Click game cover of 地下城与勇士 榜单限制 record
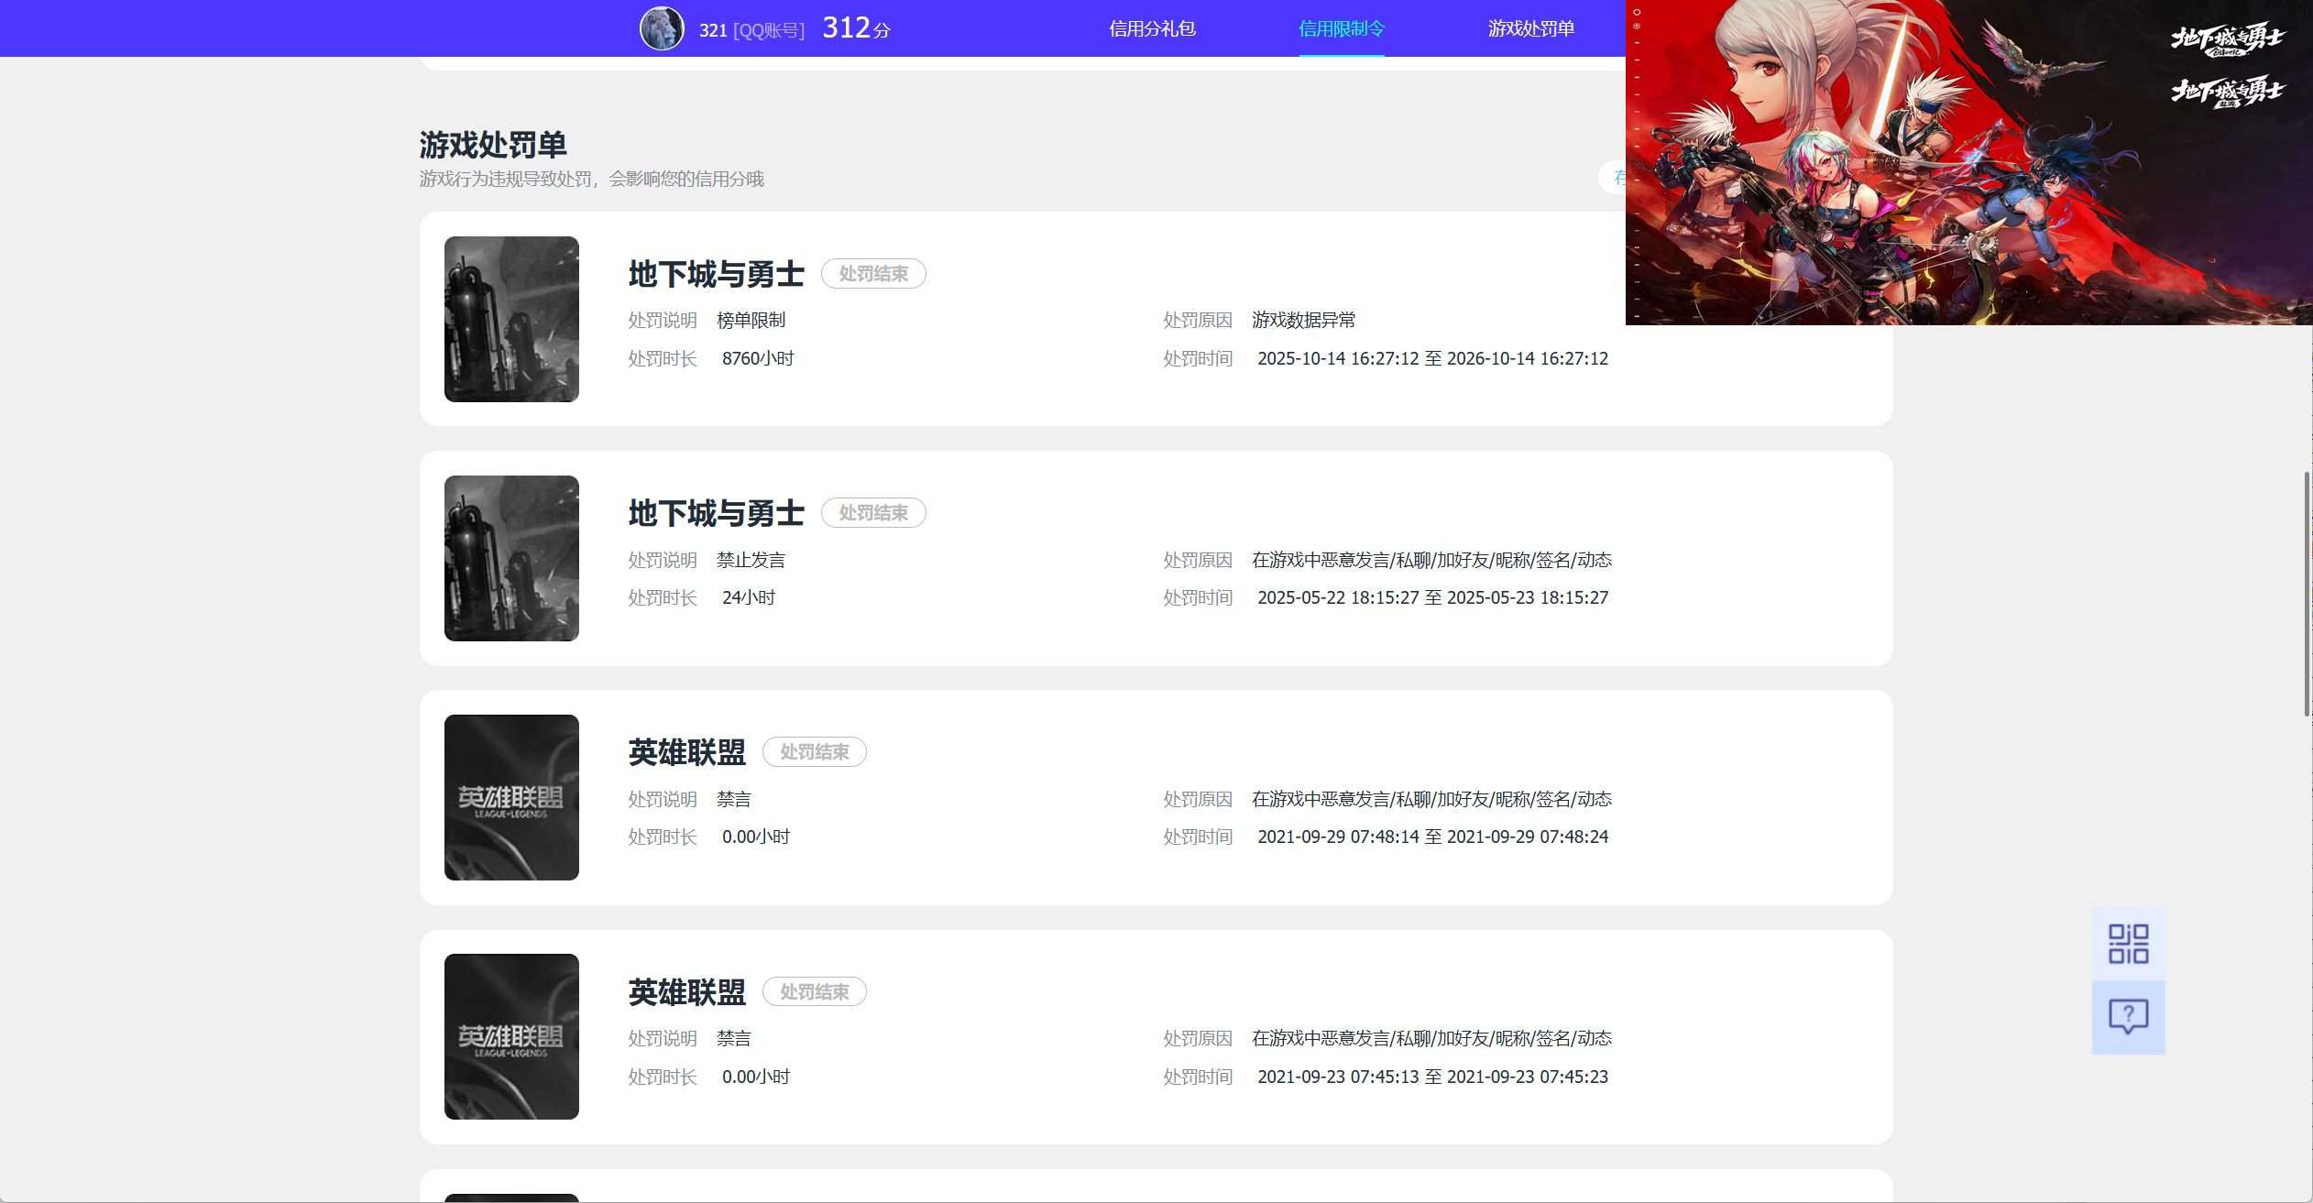Image resolution: width=2313 pixels, height=1203 pixels. 511,319
